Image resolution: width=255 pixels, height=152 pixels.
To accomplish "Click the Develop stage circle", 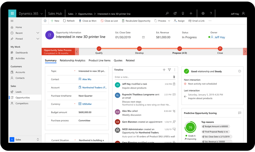I will point(139,49).
